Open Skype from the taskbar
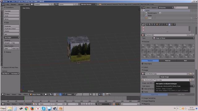198x111 pixels. [44, 109]
